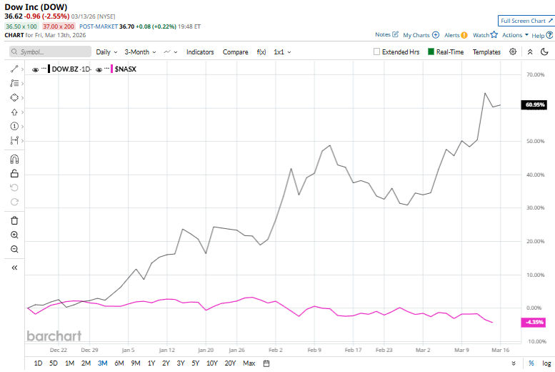Click the lock drawings icon
This screenshot has width=555, height=372.
(14, 173)
